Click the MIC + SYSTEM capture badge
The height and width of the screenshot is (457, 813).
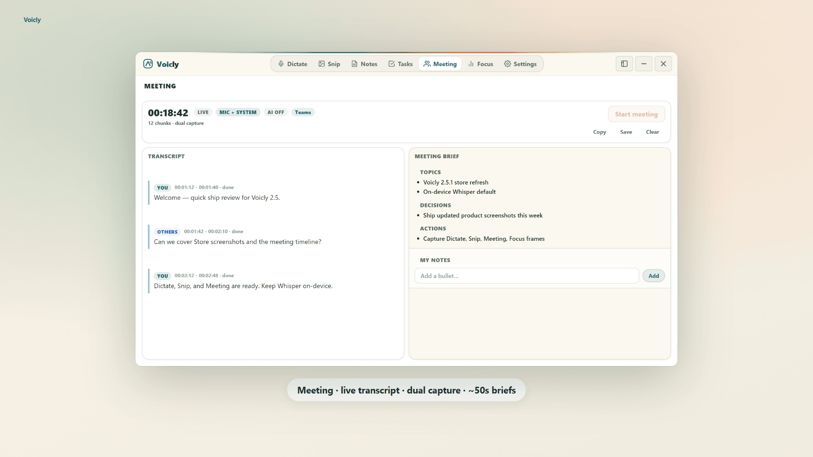click(238, 112)
